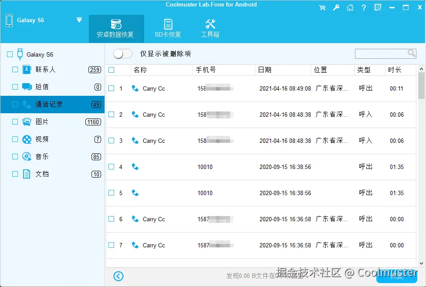Open the 图片 pictures category icon
Image resolution: width=426 pixels, height=287 pixels.
pos(27,122)
